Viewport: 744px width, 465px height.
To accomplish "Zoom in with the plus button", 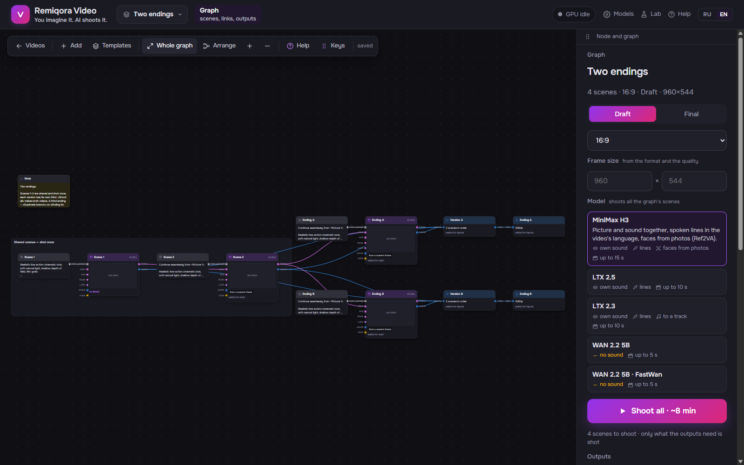I will (x=250, y=46).
